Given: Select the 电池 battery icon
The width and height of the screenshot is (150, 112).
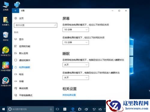Looking at the screenshot, I should 16,74.
